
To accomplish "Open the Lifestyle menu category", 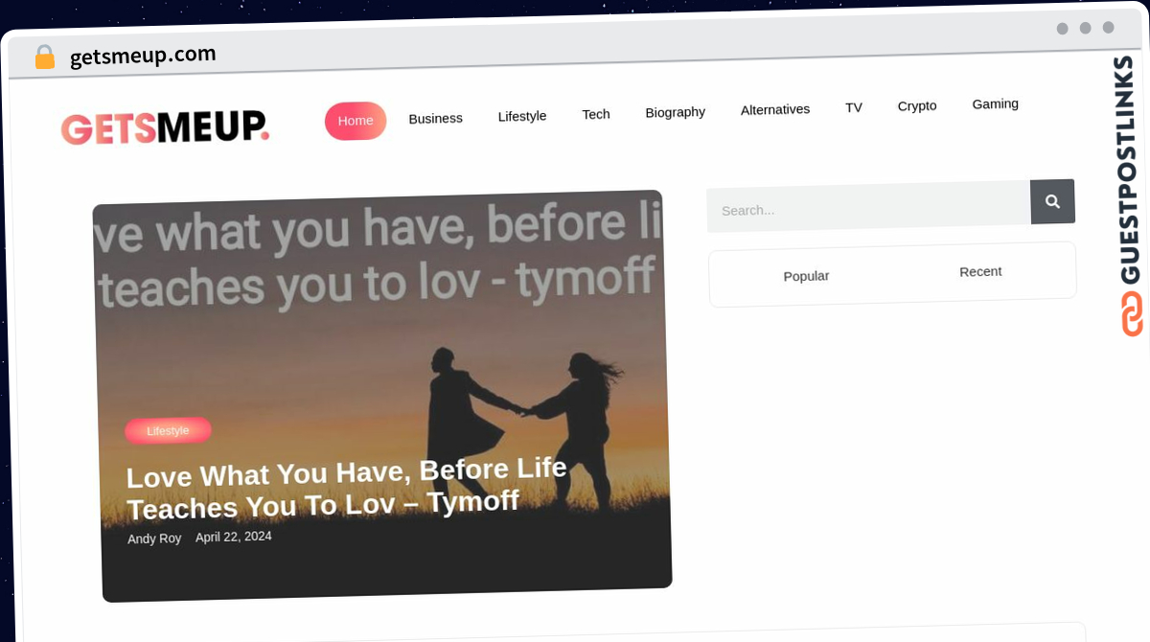I will pyautogui.click(x=522, y=116).
